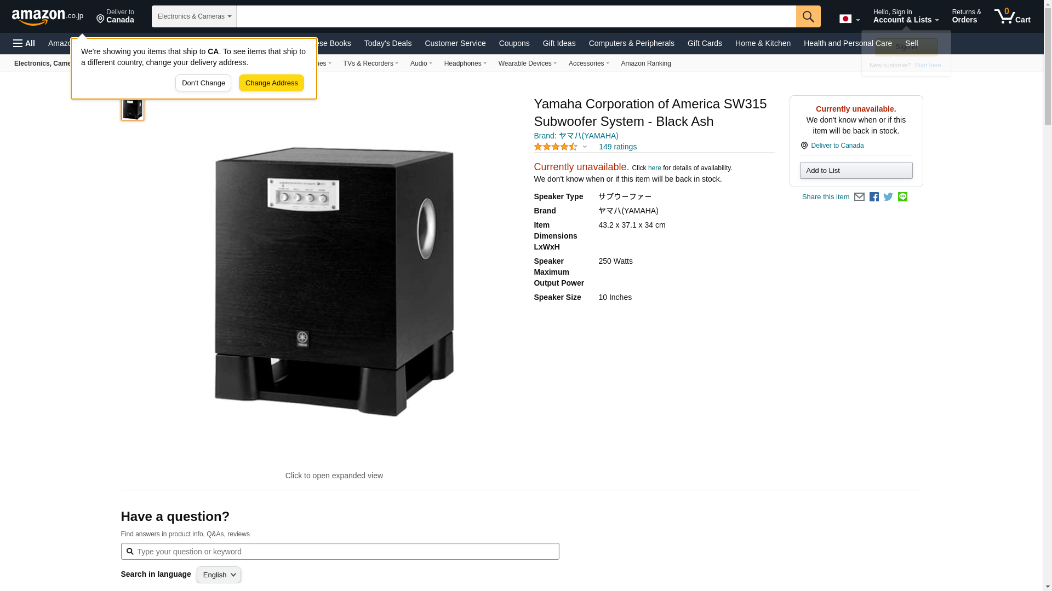The image size is (1052, 591).
Task: Share this item via LINE icon
Action: [902, 196]
